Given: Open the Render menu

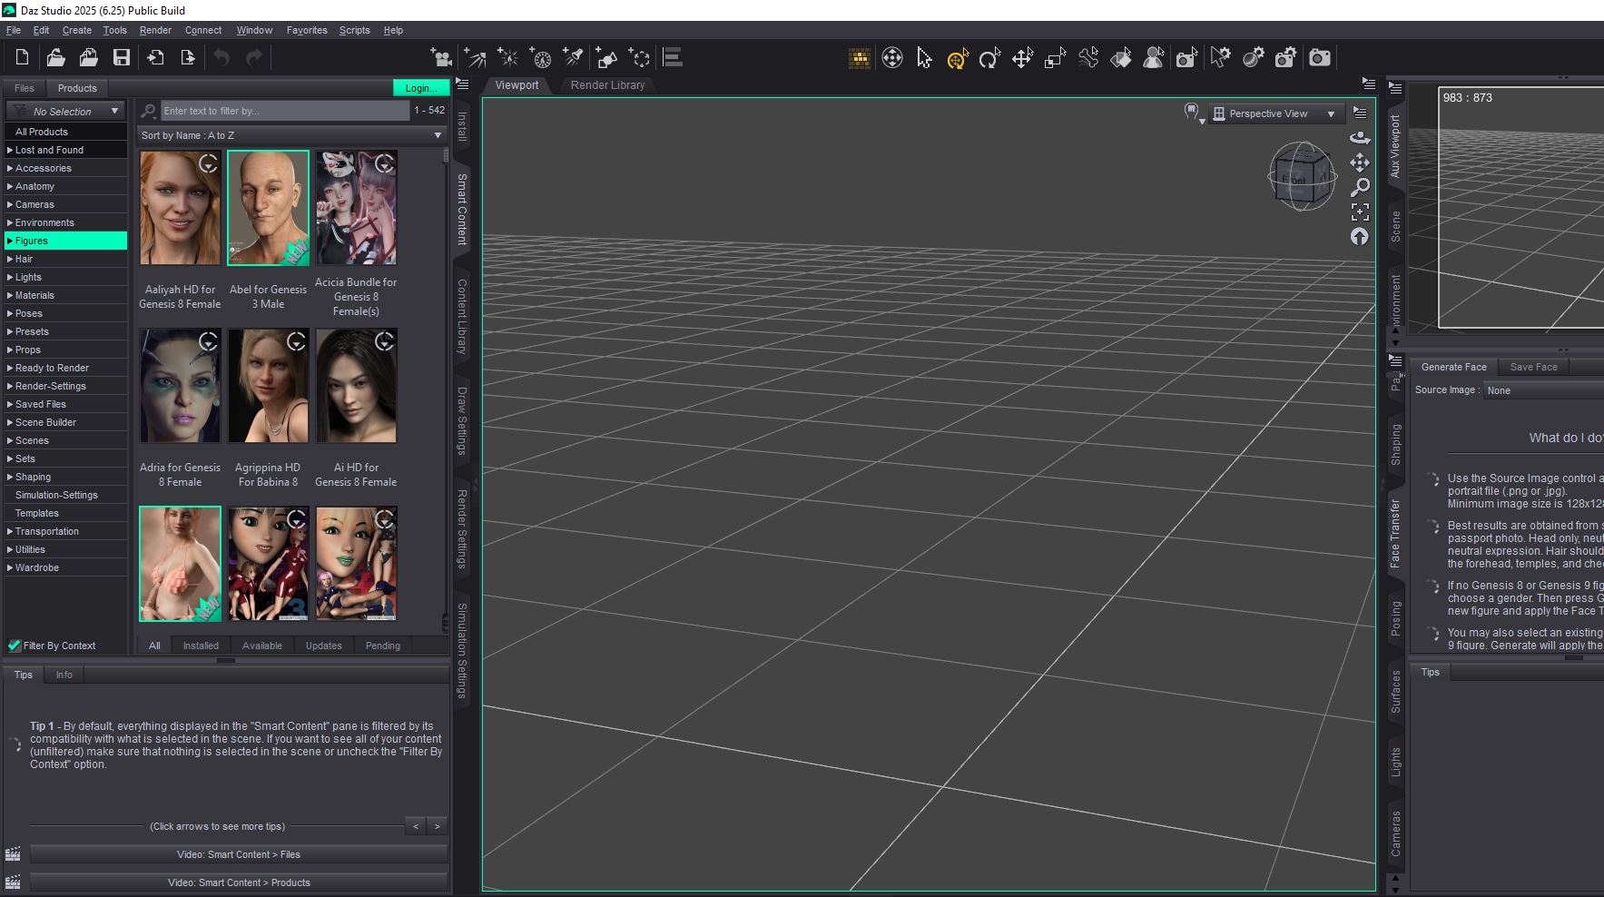Looking at the screenshot, I should (155, 30).
